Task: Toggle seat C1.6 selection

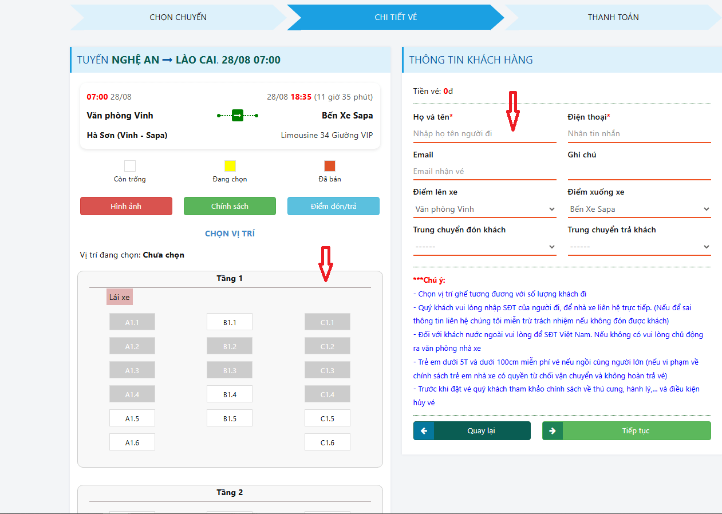Action: (327, 442)
